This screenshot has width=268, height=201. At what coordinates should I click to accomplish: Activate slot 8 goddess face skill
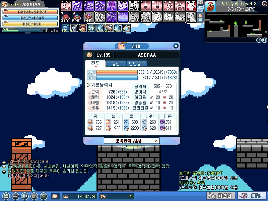tap(146, 17)
